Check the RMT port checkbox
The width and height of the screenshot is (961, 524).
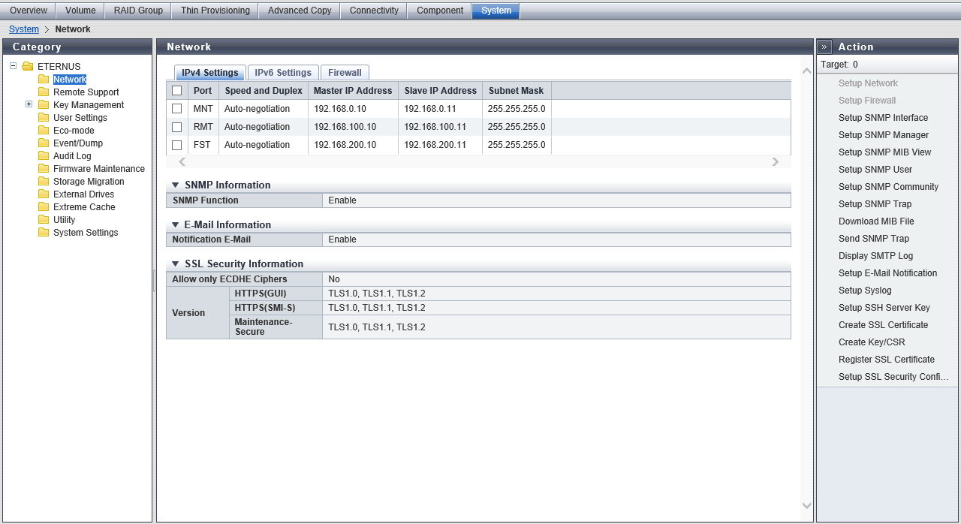[x=177, y=127]
